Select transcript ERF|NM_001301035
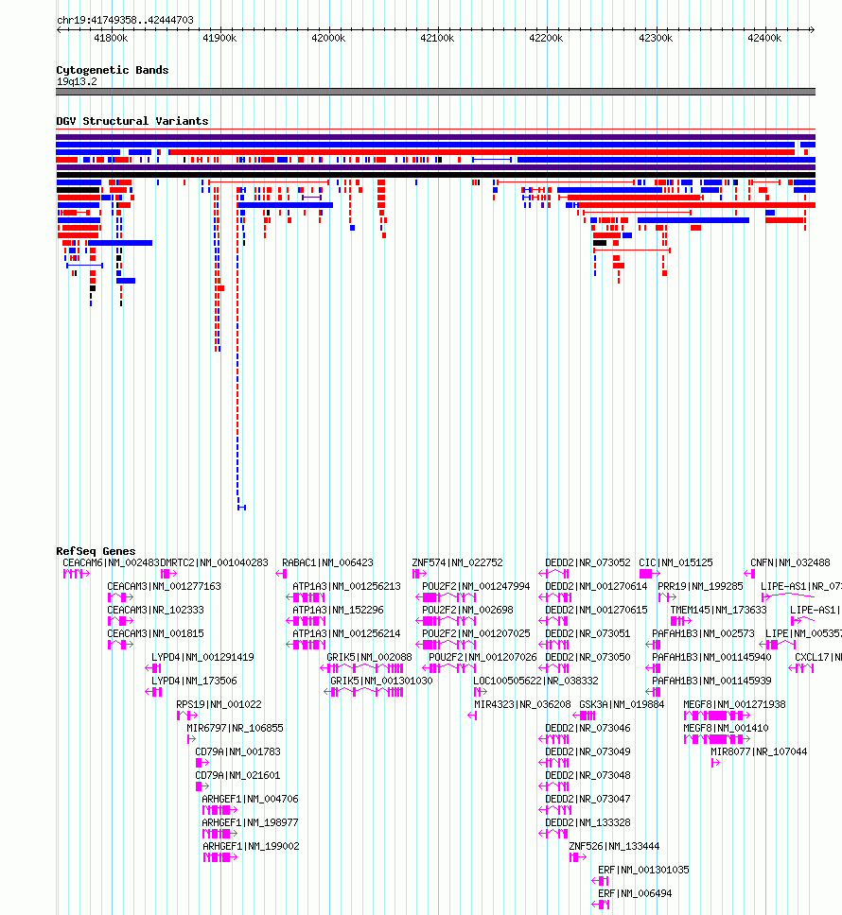Image resolution: width=842 pixels, height=915 pixels. [x=643, y=870]
